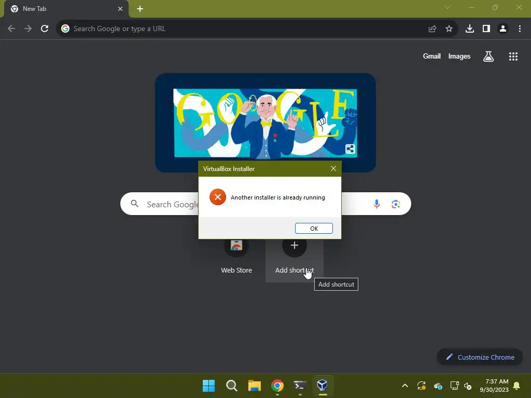The image size is (531, 398).
Task: Open Gmail link
Action: coord(431,56)
